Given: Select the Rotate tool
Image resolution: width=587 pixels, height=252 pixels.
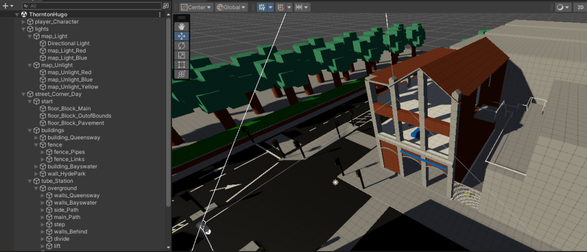Looking at the screenshot, I should [x=181, y=45].
